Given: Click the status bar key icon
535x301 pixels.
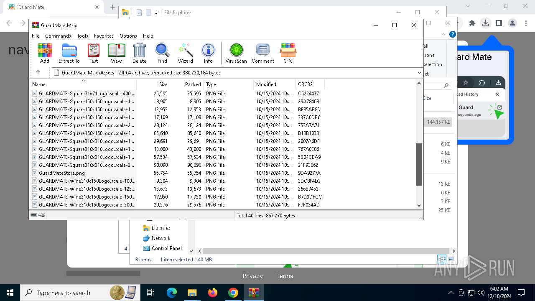Looking at the screenshot, I should (x=42, y=215).
